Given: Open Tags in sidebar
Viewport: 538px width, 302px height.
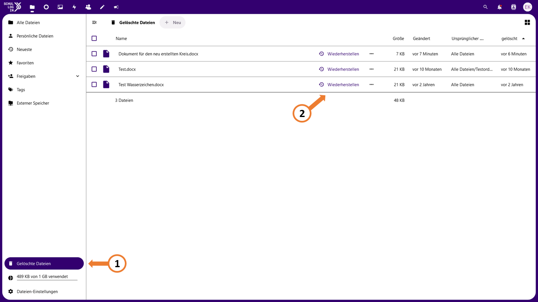Looking at the screenshot, I should point(44,90).
